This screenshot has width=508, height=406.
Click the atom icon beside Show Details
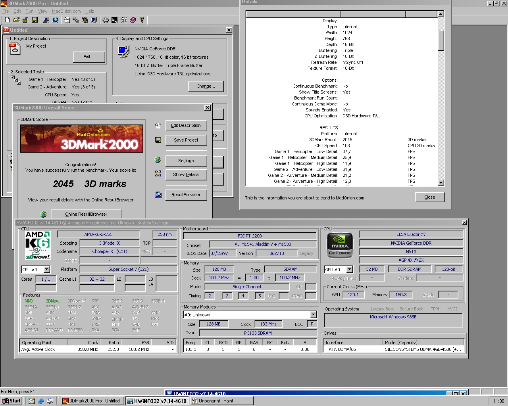click(x=158, y=174)
